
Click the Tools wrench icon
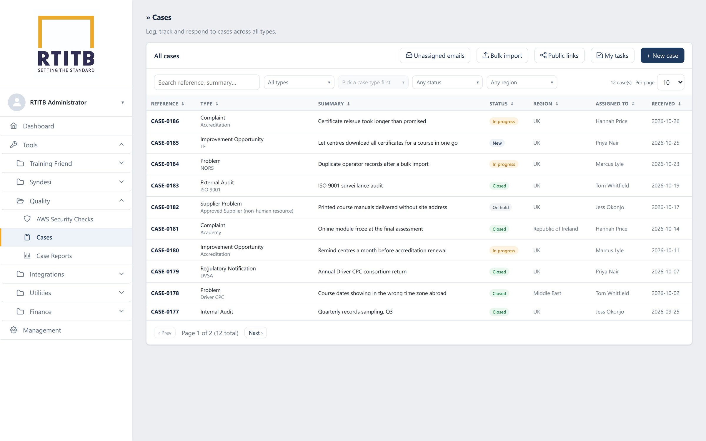point(14,145)
